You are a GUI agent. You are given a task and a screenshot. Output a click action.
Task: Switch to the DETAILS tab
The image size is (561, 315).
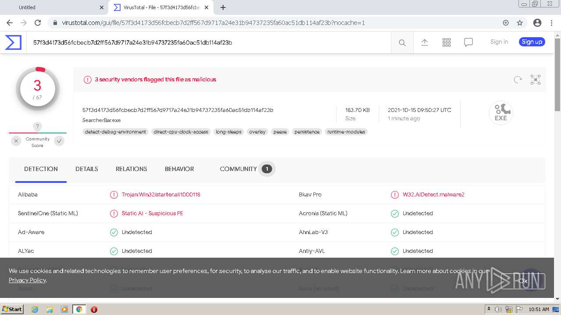click(87, 169)
